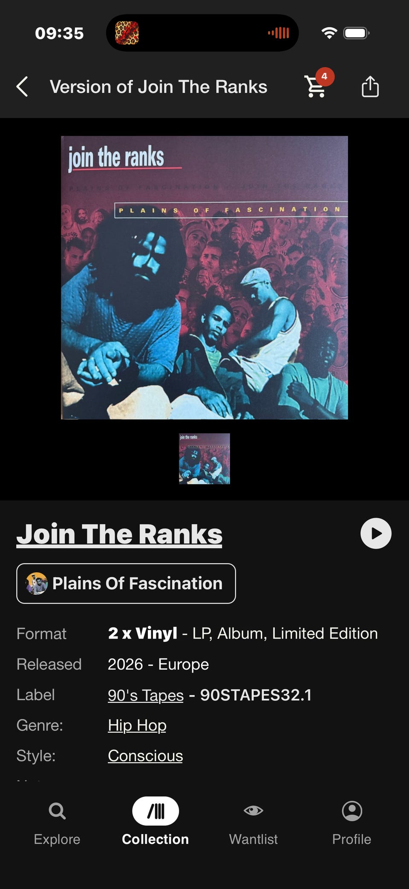409x889 pixels.
Task: Select the small album cover thumbnail
Action: click(204, 459)
